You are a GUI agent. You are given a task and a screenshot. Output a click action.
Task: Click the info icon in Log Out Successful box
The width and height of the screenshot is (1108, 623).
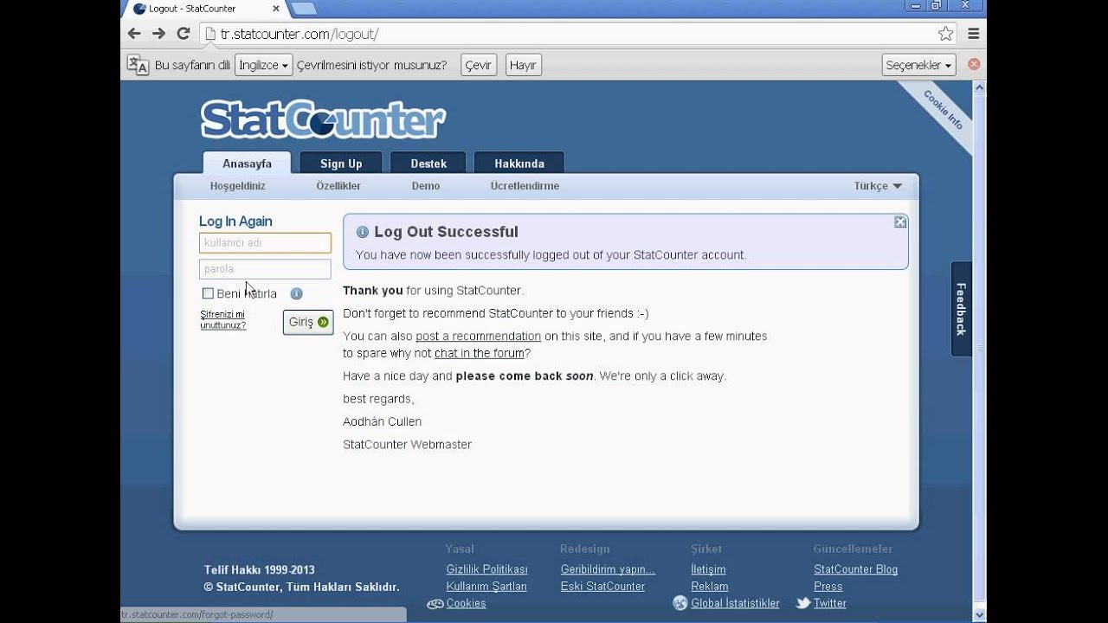click(363, 232)
